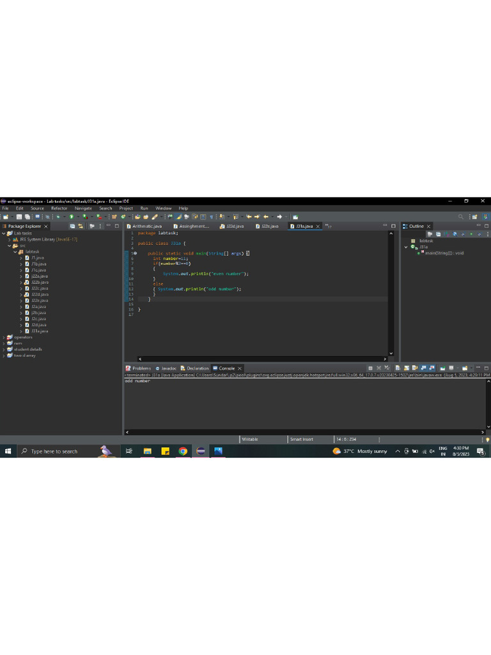
Task: Select main(String[]) method in Outline
Action: coord(444,253)
